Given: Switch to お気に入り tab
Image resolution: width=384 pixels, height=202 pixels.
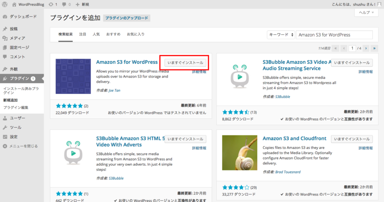Looking at the screenshot, I should [x=136, y=34].
